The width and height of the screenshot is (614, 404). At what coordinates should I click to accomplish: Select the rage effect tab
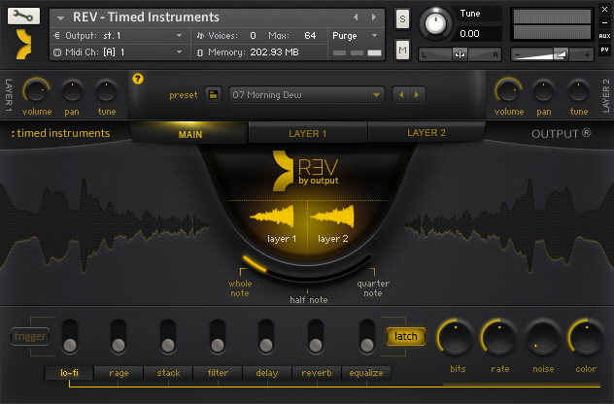pos(119,373)
